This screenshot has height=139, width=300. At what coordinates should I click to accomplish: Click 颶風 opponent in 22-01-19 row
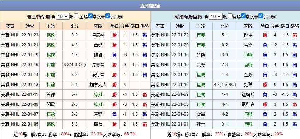tap(98, 55)
